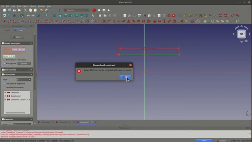Viewport: 252px width, 142px height.
Task: Click the Close button in the Tasks panel
Action: [x=17, y=37]
